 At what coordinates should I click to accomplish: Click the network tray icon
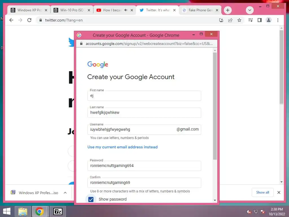(256, 212)
